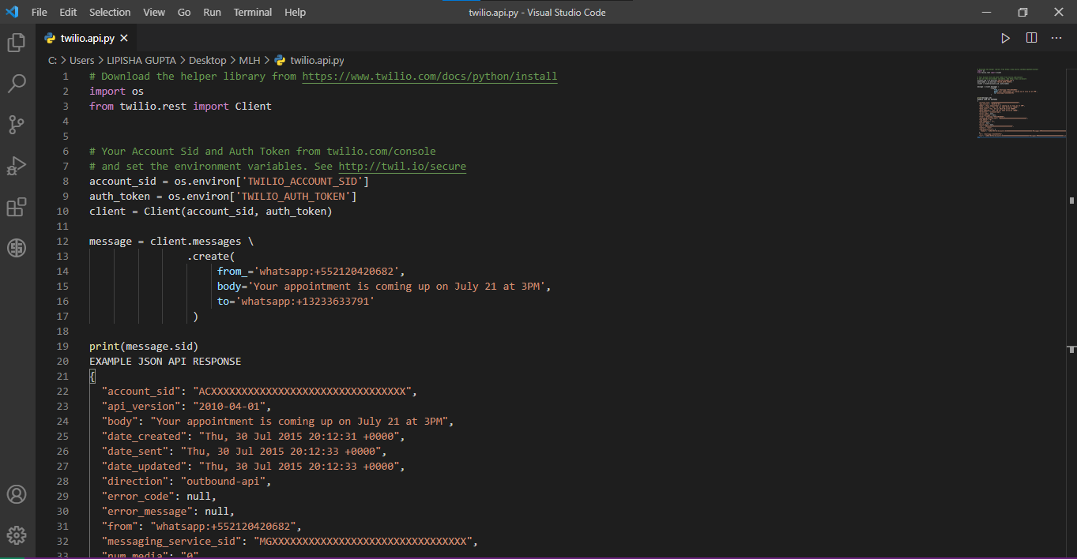Open the Source Control view
The image size is (1077, 559).
[x=17, y=125]
